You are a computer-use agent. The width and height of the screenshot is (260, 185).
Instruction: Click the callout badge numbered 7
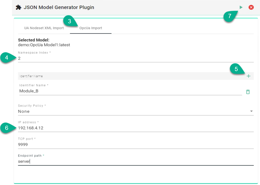pyautogui.click(x=230, y=16)
